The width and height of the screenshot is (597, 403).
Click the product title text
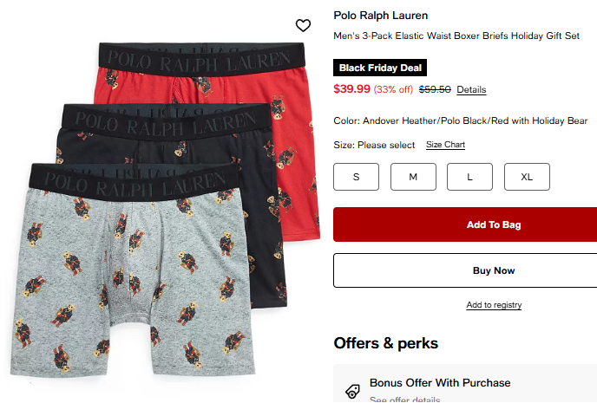[x=456, y=36]
